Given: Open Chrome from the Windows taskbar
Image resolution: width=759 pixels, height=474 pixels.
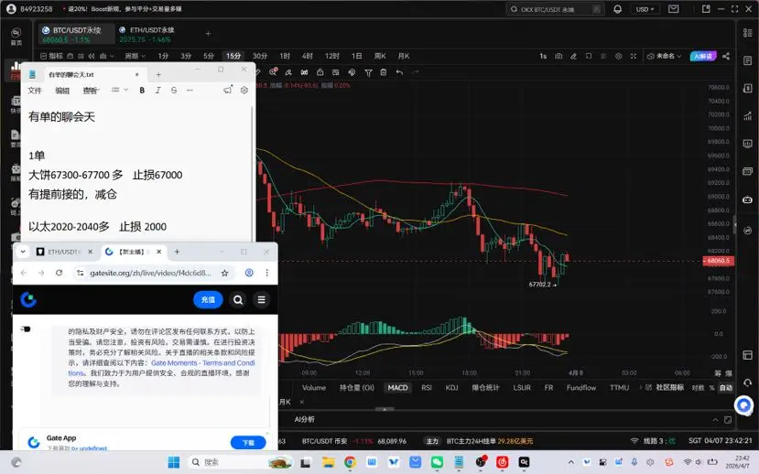Looking at the screenshot, I should pos(350,462).
